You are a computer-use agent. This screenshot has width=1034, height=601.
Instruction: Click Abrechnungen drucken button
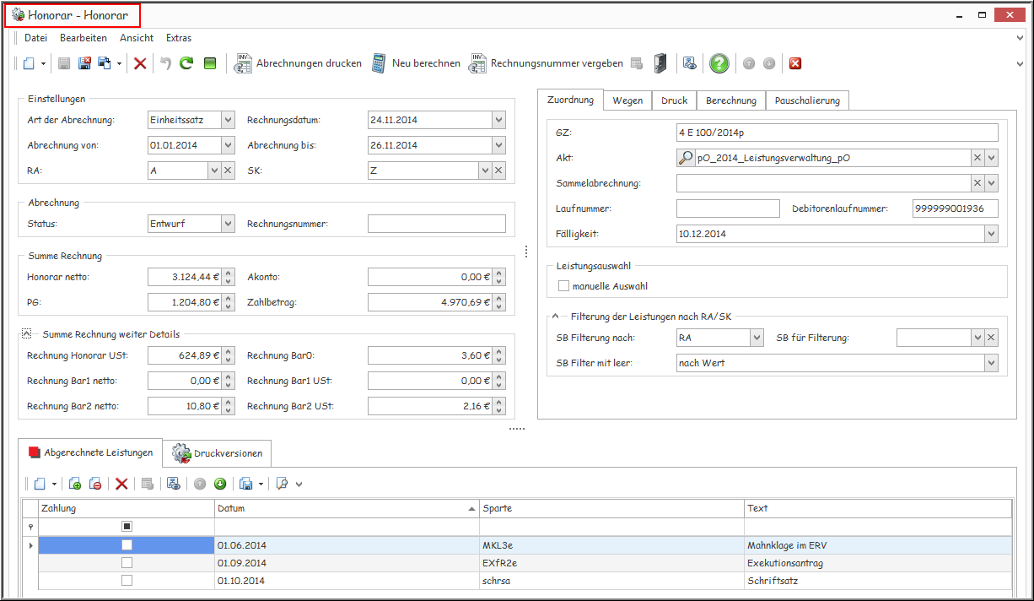tap(299, 63)
